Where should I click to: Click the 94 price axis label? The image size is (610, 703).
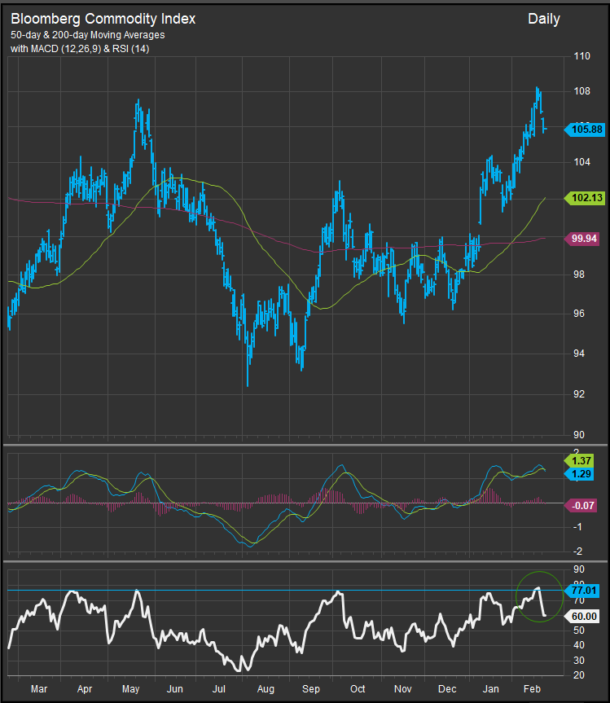coord(579,354)
